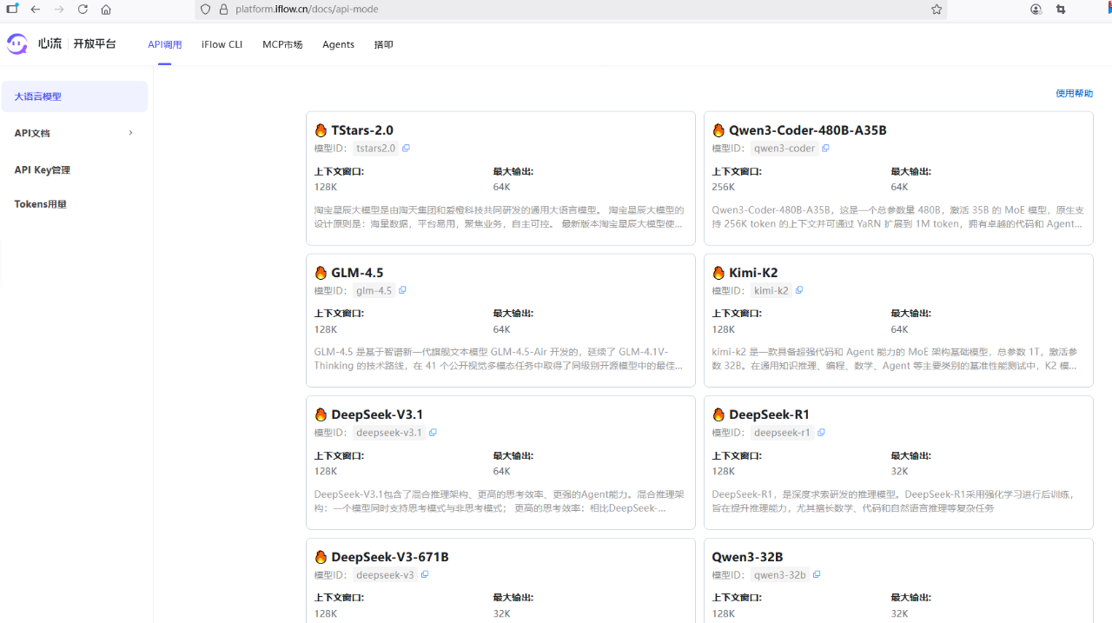
Task: Click the qwen3-32b model ID text
Action: (x=780, y=574)
